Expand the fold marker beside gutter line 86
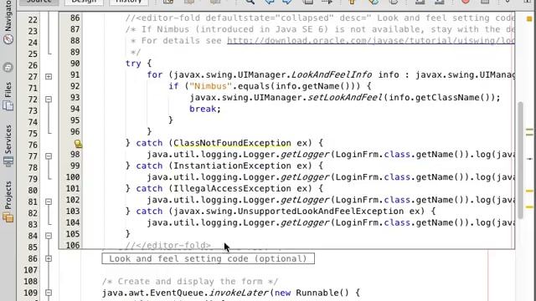The height and width of the screenshot is (301, 536). coord(49,258)
